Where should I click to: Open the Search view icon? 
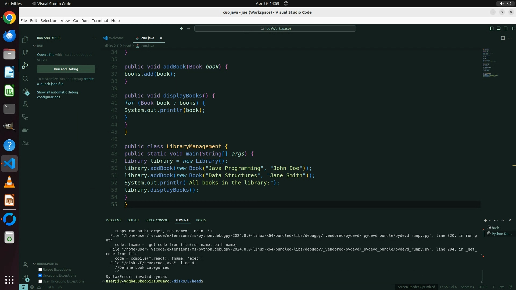pos(25,78)
